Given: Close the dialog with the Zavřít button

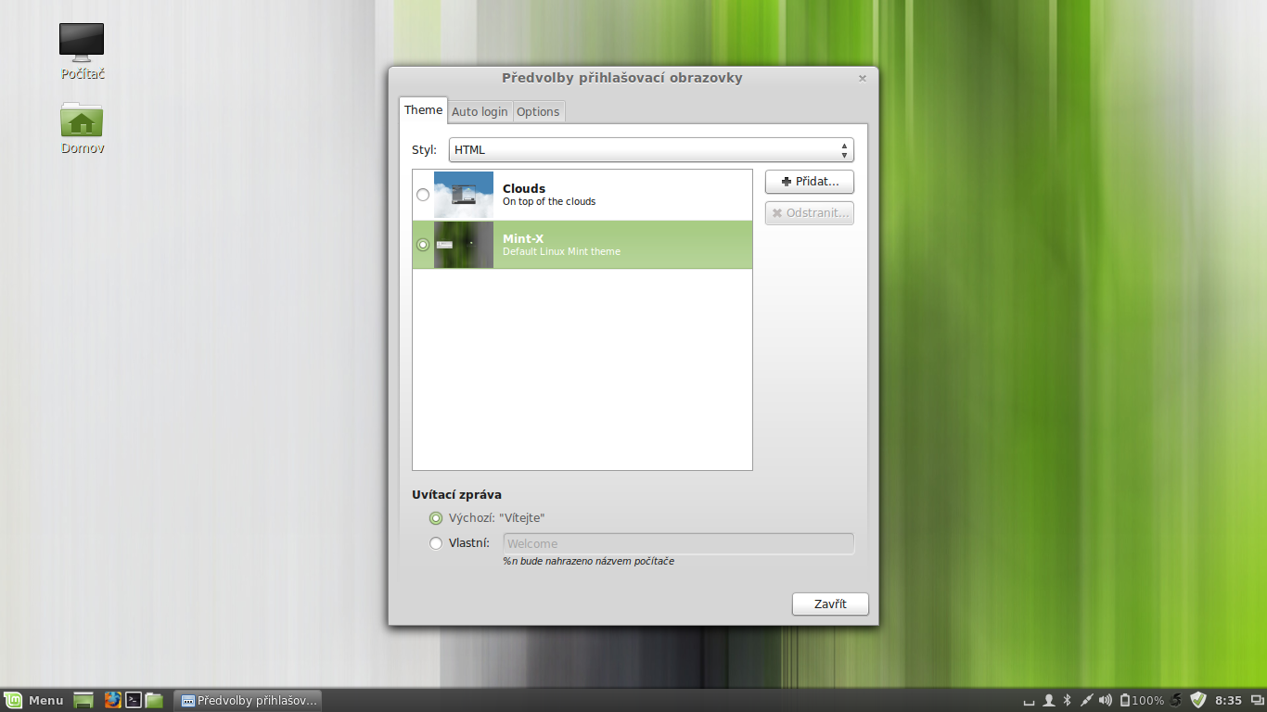Looking at the screenshot, I should click(x=829, y=604).
